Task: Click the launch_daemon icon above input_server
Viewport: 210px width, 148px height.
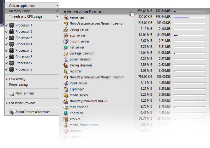Action: 66,77
